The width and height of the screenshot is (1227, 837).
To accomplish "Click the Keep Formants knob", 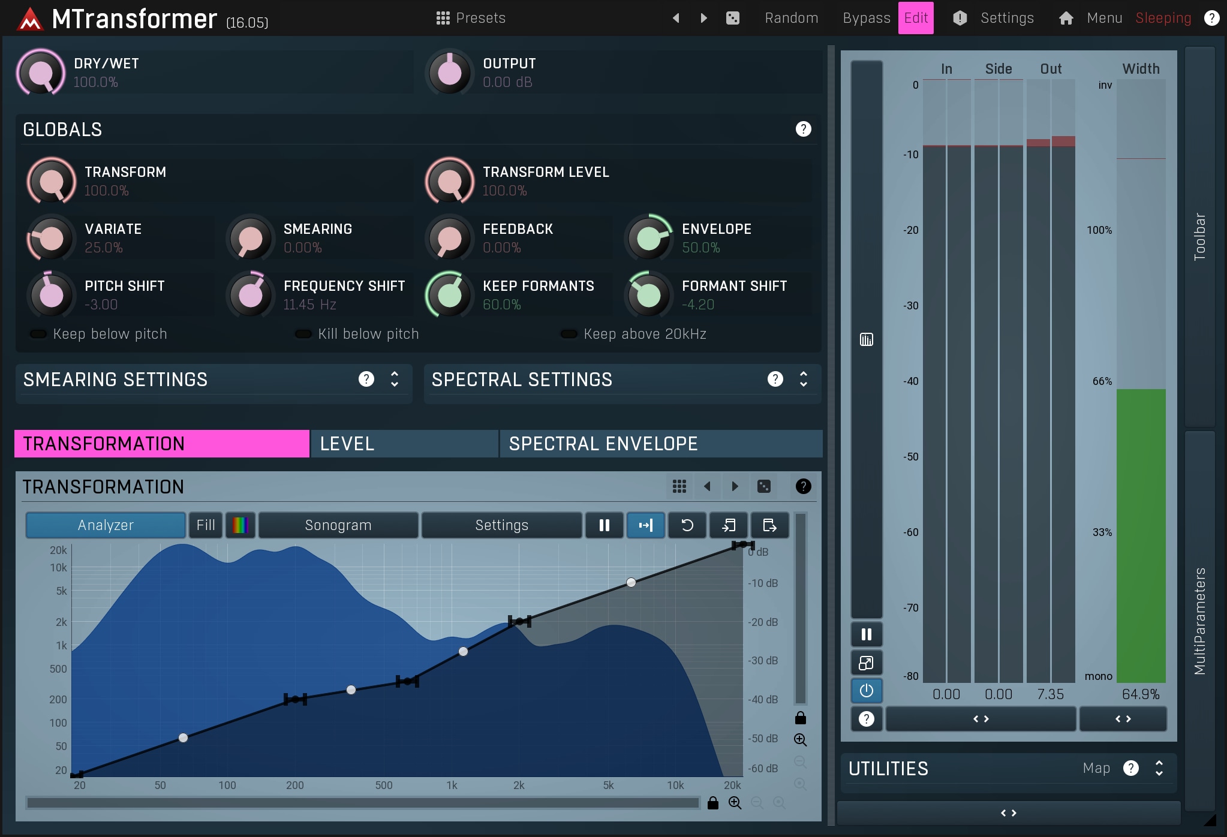I will click(x=449, y=295).
